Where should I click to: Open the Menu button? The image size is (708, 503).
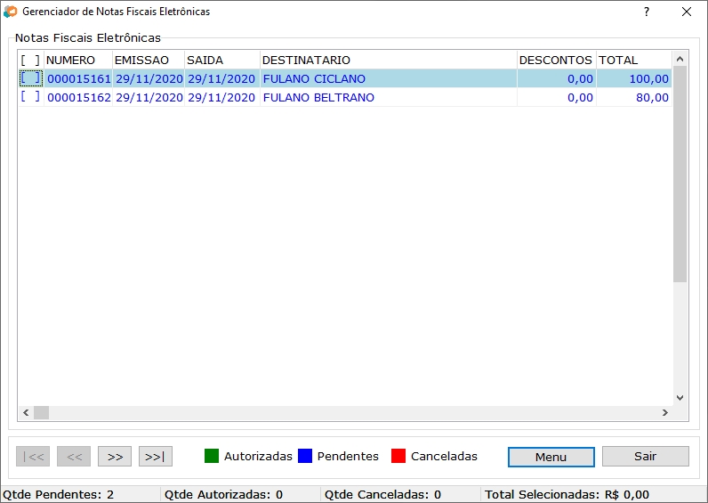[551, 457]
